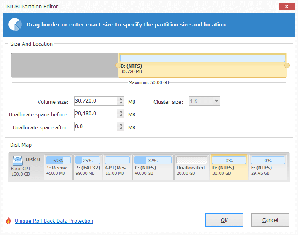Viewport: 298px width, 235px height.
Task: Click the flame icon beside Roll-Back link
Action: [8, 220]
